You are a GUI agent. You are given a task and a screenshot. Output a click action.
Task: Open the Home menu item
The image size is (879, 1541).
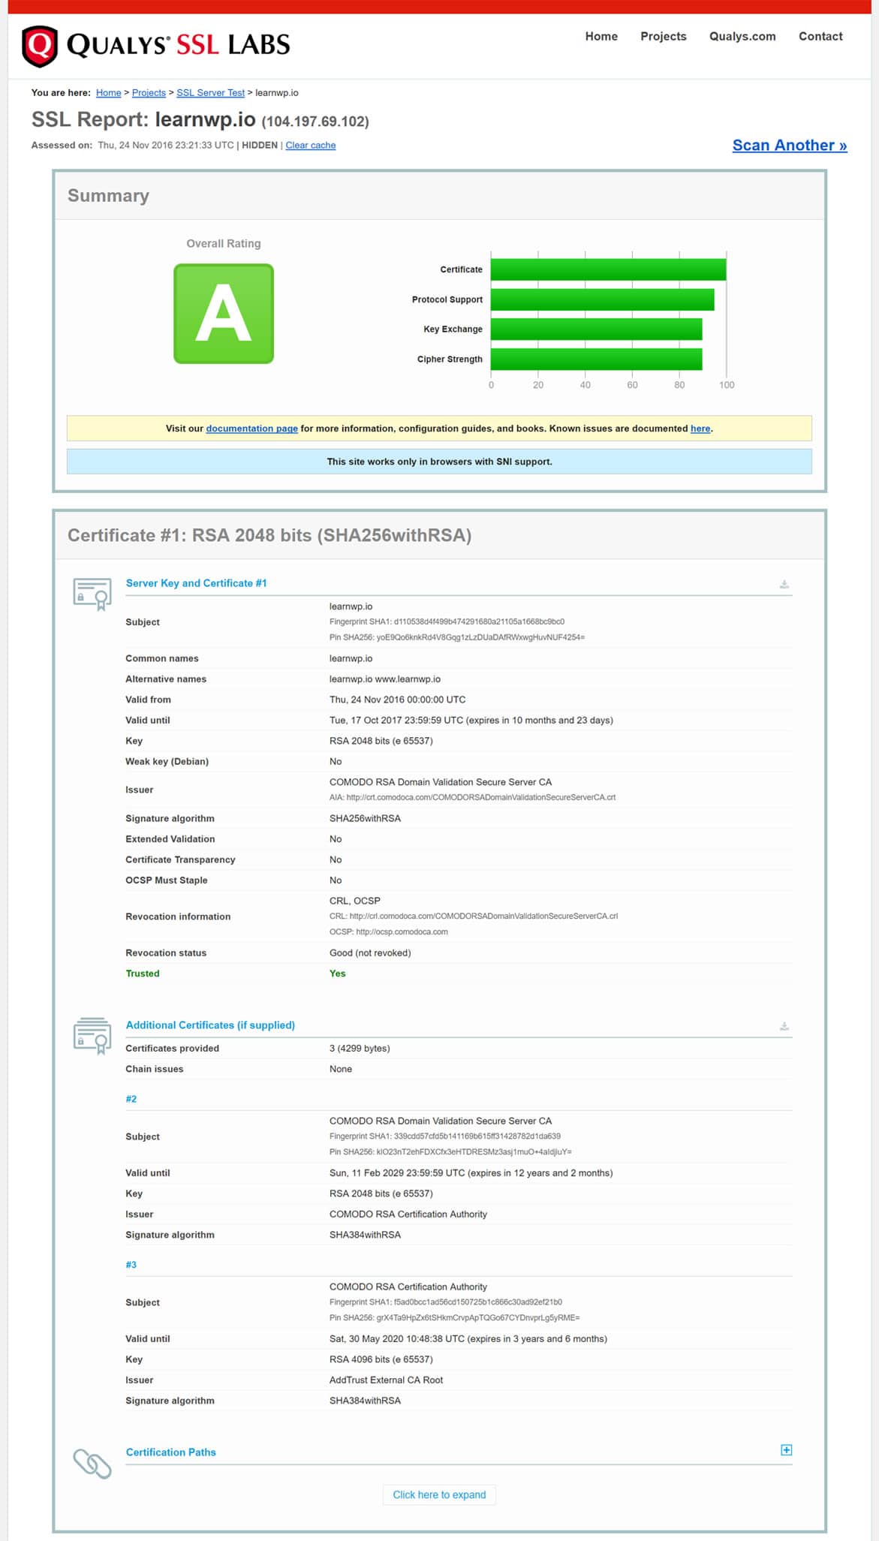pyautogui.click(x=601, y=36)
